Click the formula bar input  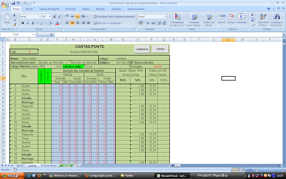tap(168, 34)
